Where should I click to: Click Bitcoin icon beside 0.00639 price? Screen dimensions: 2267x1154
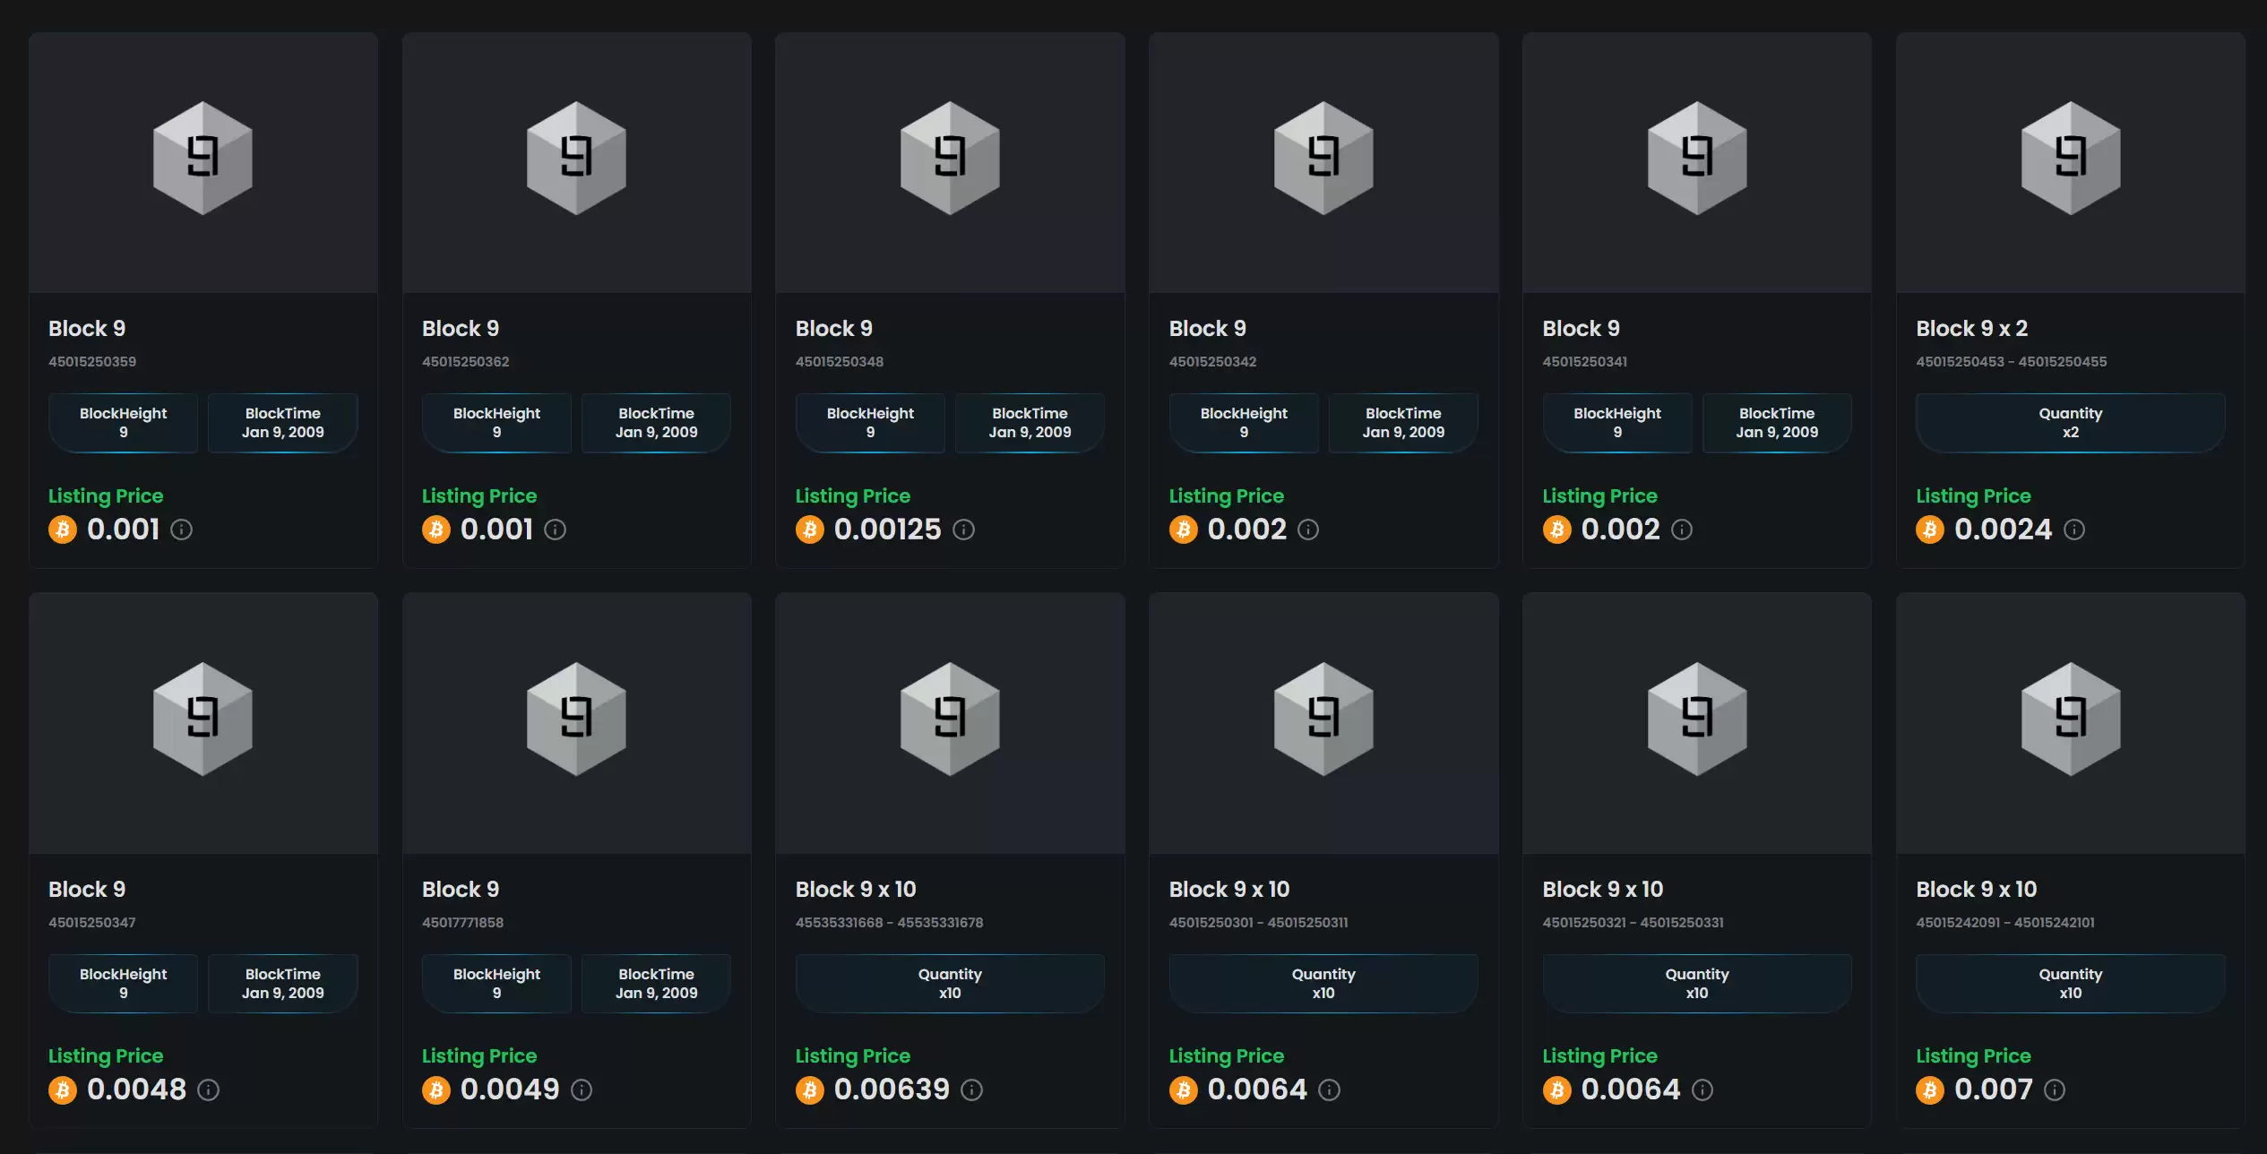point(810,1089)
